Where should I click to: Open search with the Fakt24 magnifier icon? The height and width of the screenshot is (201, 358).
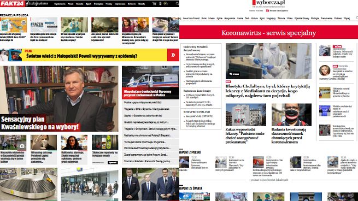click(x=177, y=4)
